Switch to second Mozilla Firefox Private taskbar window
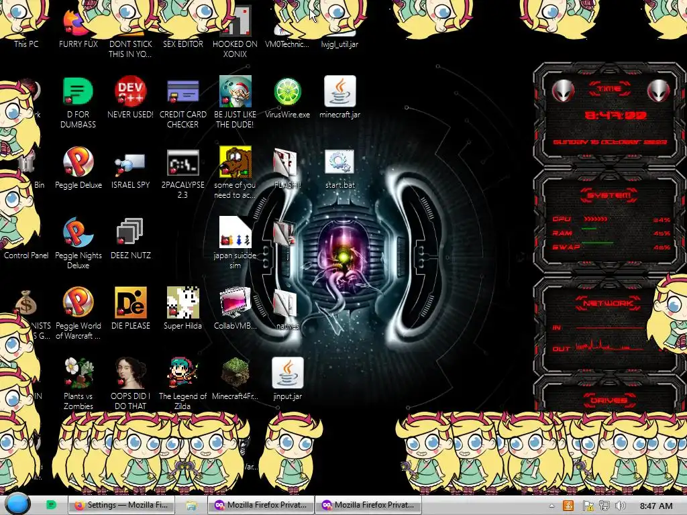Image resolution: width=687 pixels, height=515 pixels. [368, 505]
